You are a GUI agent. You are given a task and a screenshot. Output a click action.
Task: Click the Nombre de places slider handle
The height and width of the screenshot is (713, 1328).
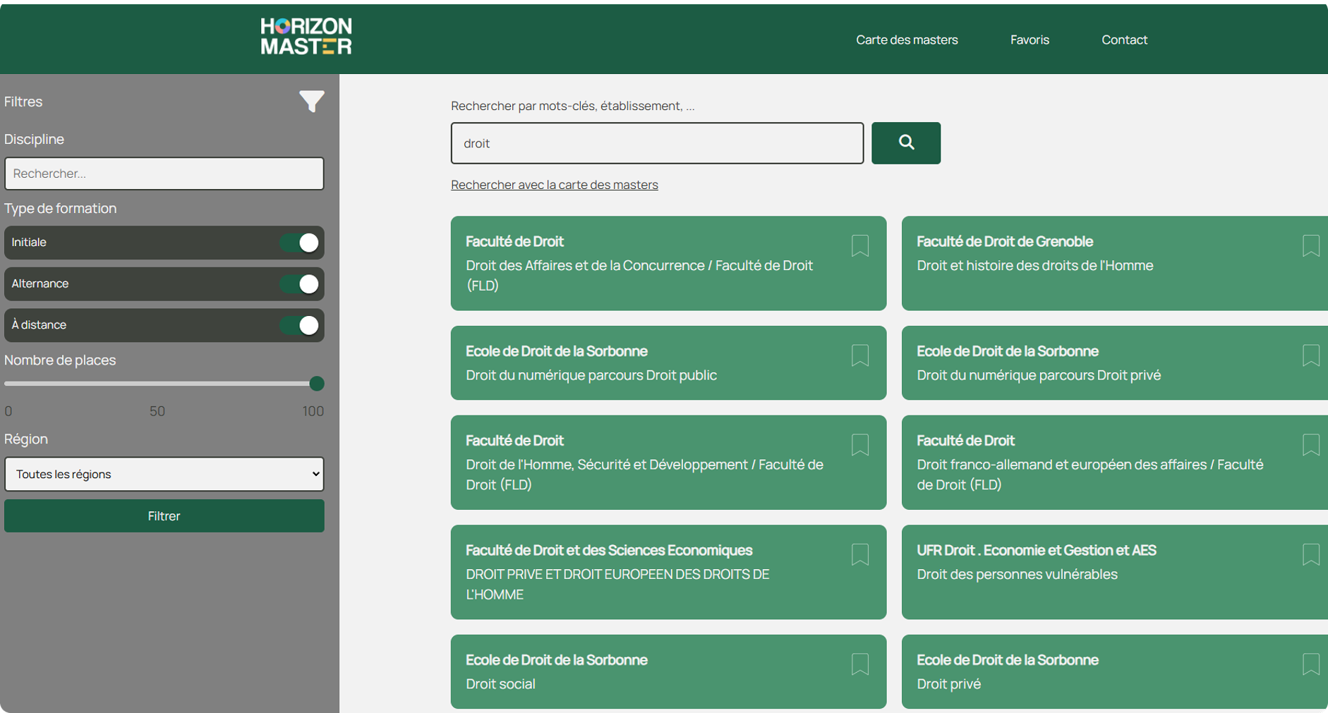tap(317, 384)
